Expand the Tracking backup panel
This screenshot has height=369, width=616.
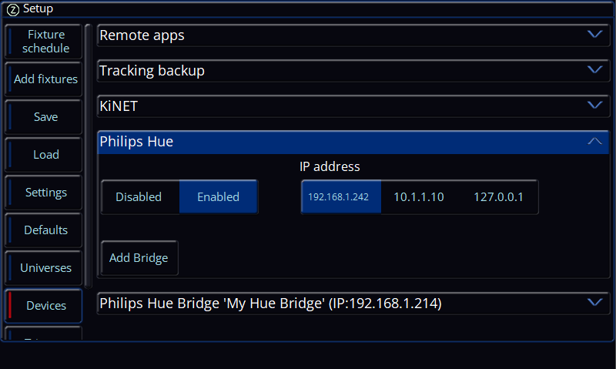[x=353, y=71]
